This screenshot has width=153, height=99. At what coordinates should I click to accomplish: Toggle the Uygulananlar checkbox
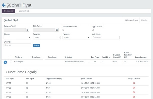[x=93, y=30]
